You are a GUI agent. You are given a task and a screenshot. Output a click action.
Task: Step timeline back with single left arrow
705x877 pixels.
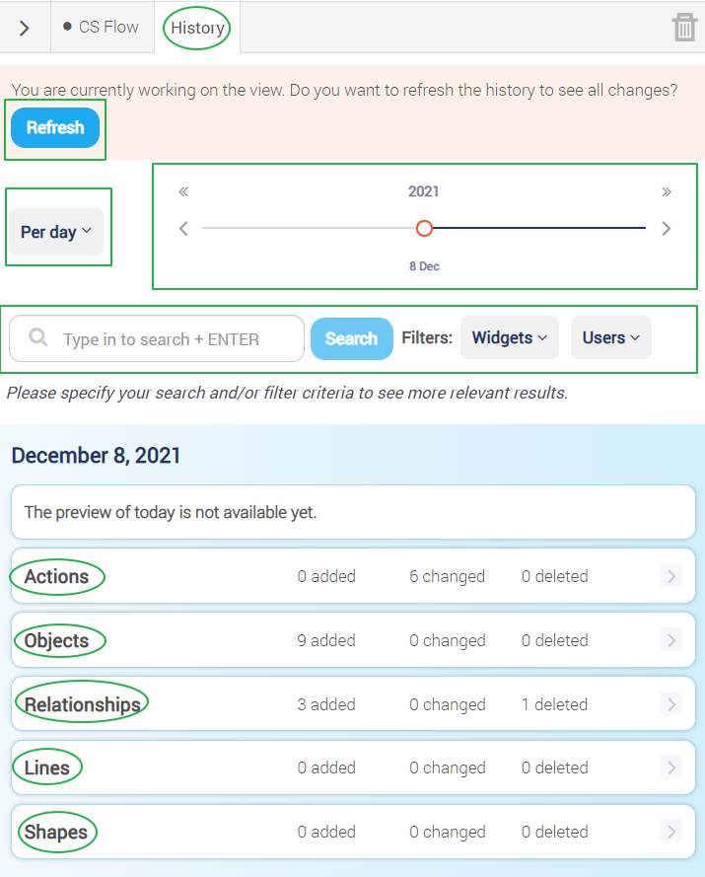pyautogui.click(x=183, y=228)
